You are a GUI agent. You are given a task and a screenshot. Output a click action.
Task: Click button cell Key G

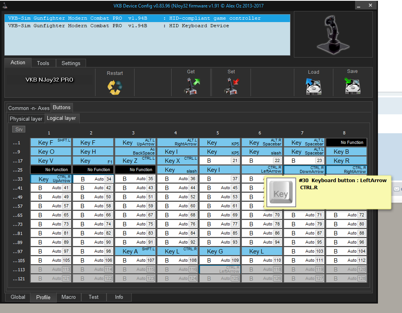220,251
